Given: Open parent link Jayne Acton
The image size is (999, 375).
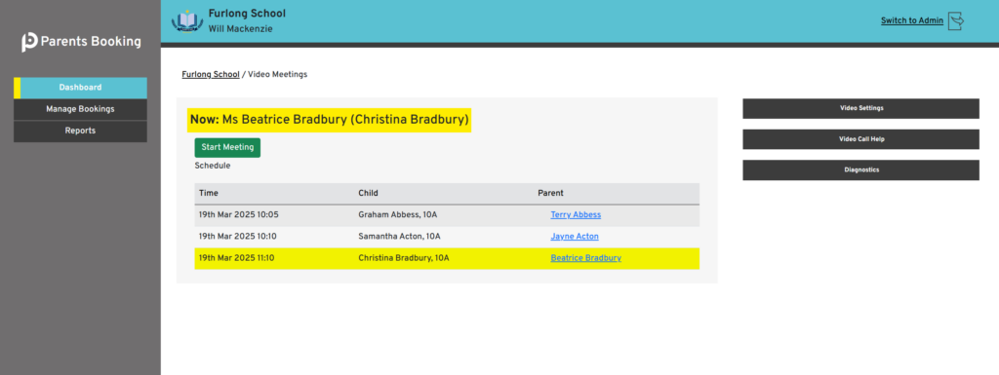Looking at the screenshot, I should coord(574,237).
